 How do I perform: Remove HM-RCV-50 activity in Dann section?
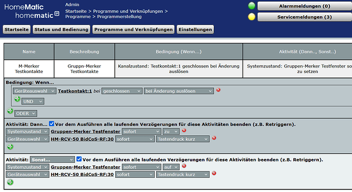(214, 138)
